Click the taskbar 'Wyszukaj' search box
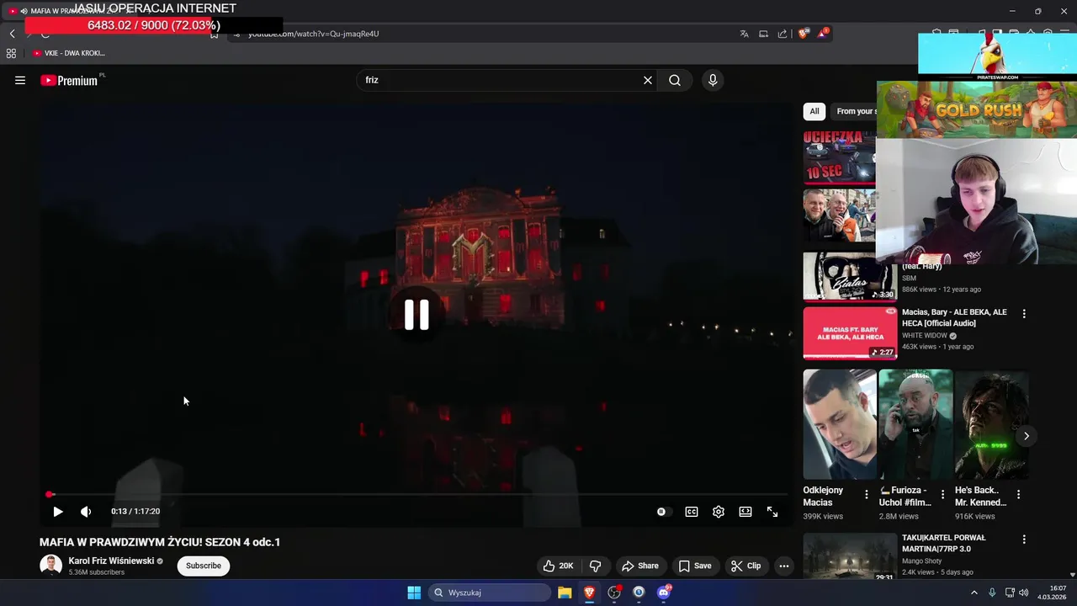 click(x=490, y=593)
